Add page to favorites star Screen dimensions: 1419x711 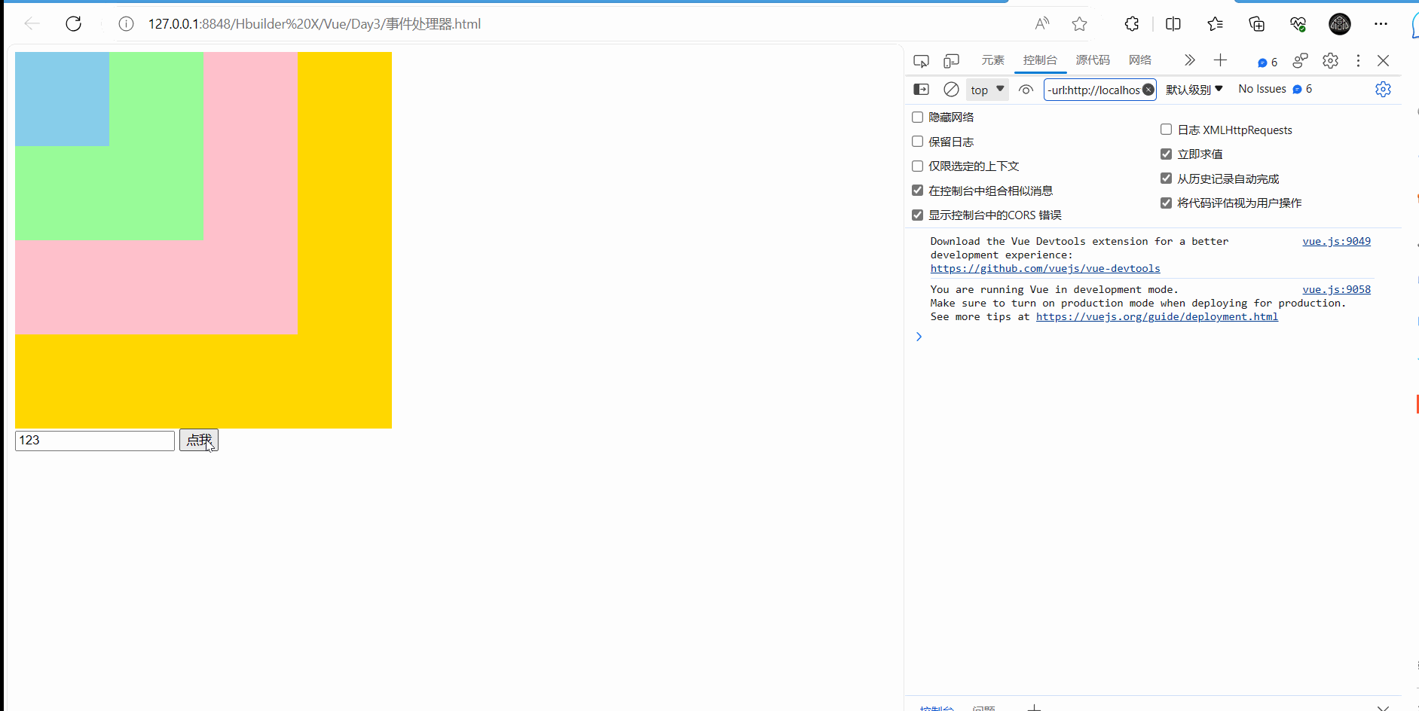(1079, 24)
